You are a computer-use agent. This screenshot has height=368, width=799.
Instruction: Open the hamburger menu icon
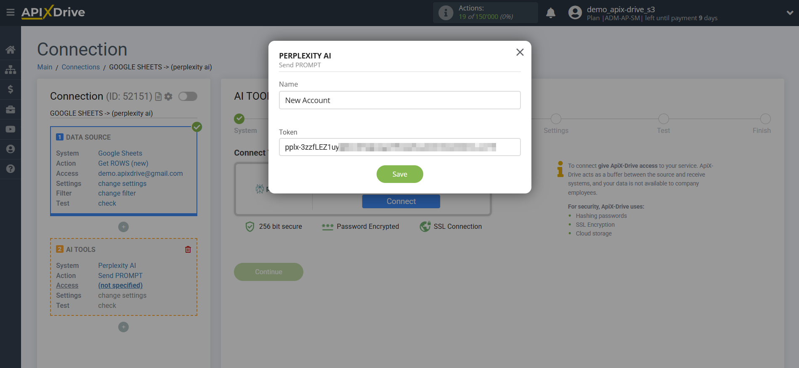[x=11, y=13]
